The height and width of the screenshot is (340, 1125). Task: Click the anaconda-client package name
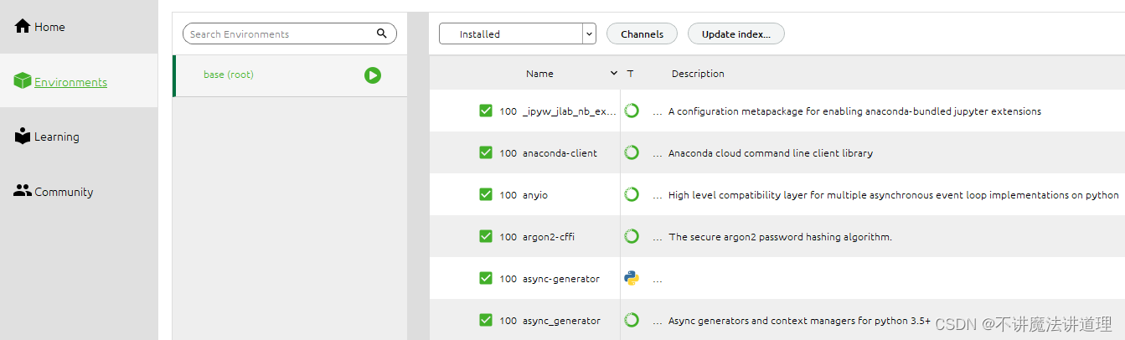click(x=560, y=153)
